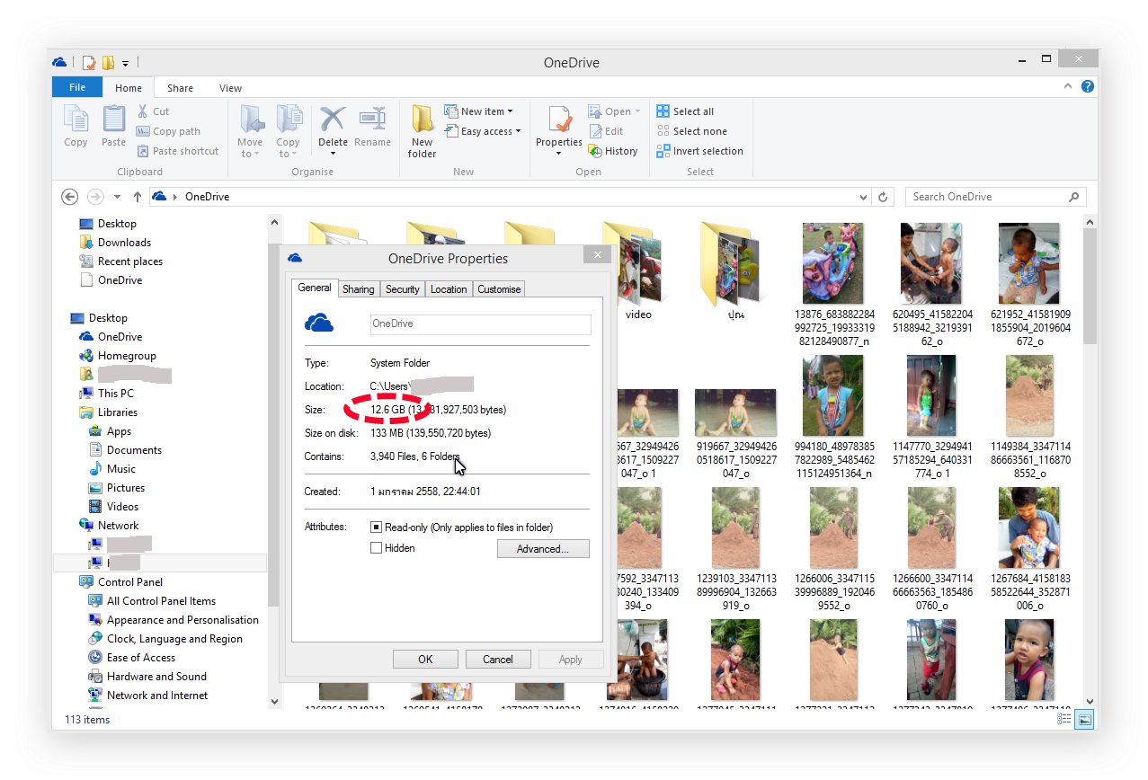Viewport: 1148px width, 780px height.
Task: Open the ribbon Open button dropdown
Action: [x=638, y=111]
